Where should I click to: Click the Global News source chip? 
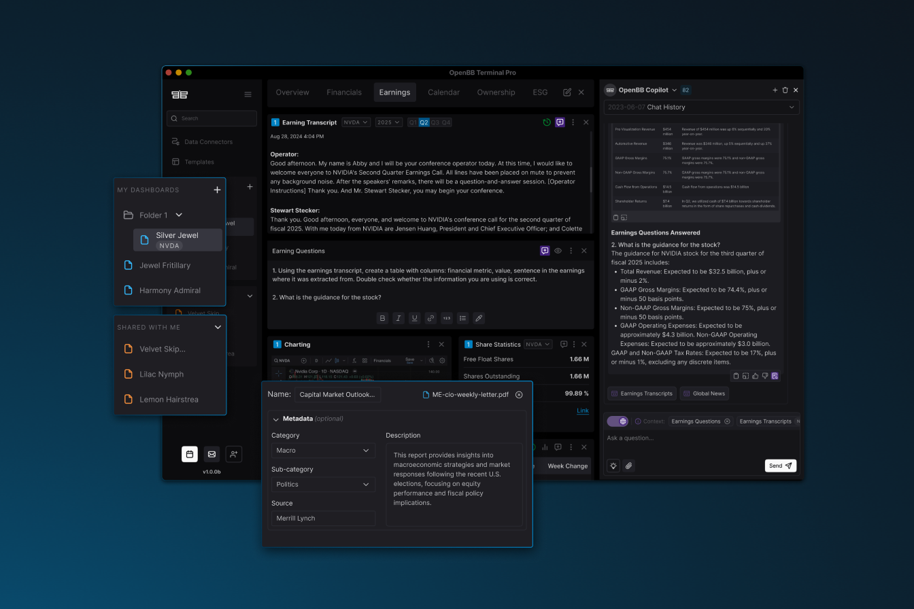[704, 394]
